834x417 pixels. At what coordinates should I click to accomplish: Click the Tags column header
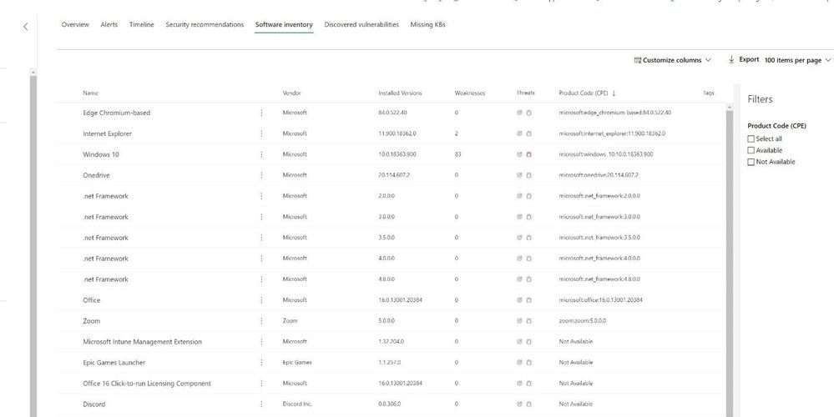(x=709, y=93)
